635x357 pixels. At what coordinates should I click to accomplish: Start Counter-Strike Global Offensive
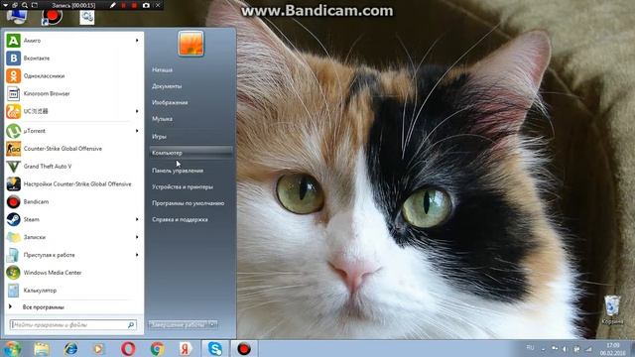(72, 149)
